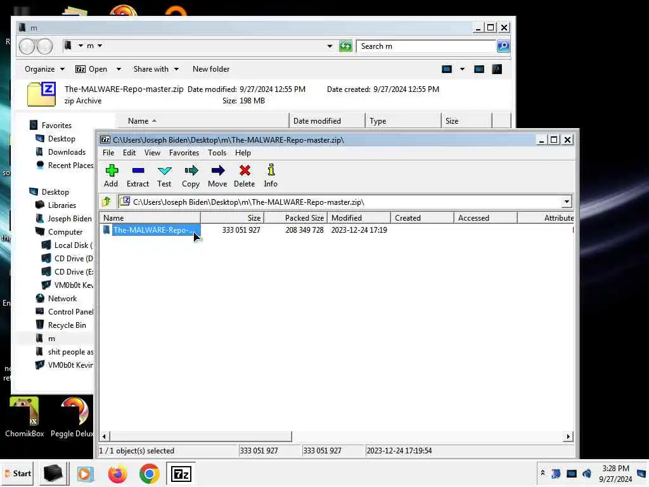Image resolution: width=649 pixels, height=487 pixels.
Task: Run the Test archive tool
Action: 164,176
